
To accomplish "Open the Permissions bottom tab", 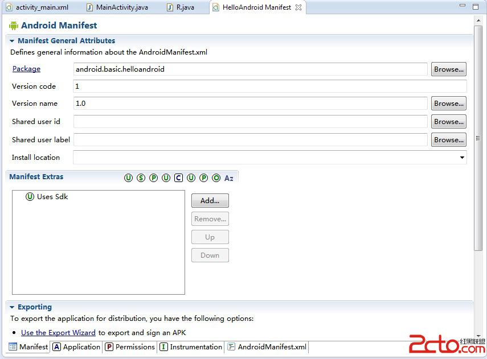I will tap(130, 346).
